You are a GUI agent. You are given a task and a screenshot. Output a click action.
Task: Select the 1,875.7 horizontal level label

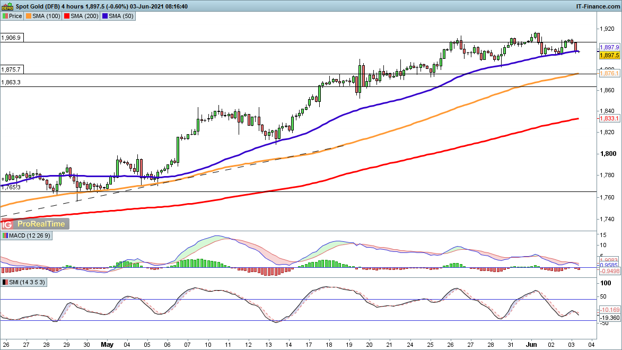pyautogui.click(x=11, y=69)
